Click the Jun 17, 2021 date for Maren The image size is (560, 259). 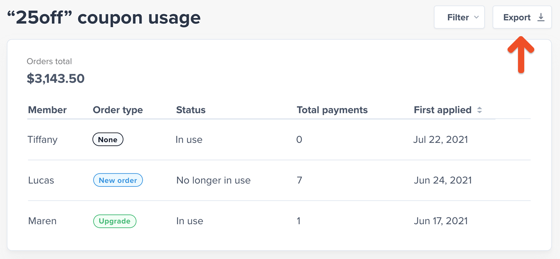pos(441,221)
